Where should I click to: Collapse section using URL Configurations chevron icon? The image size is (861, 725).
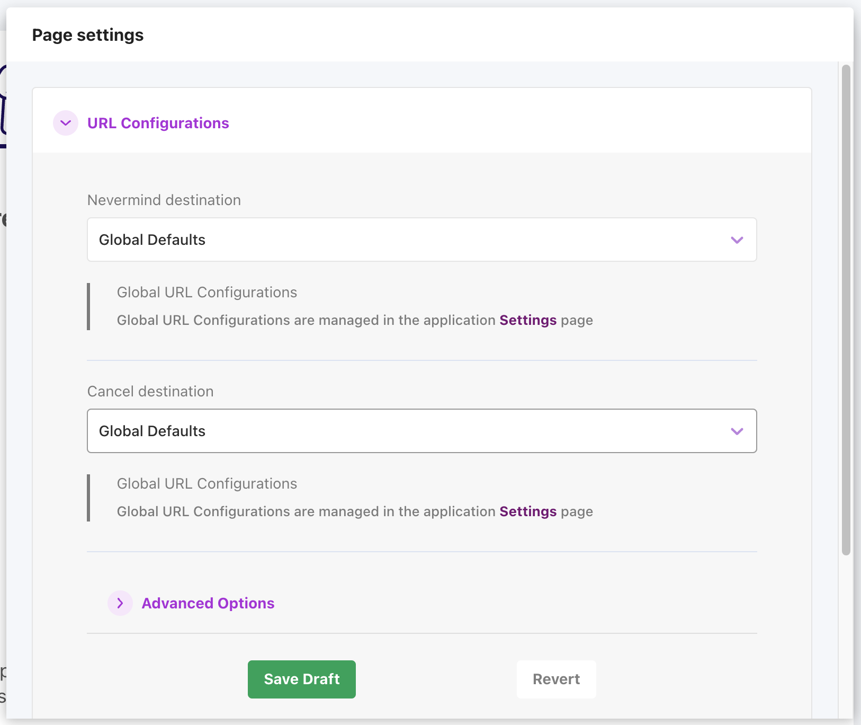(66, 123)
